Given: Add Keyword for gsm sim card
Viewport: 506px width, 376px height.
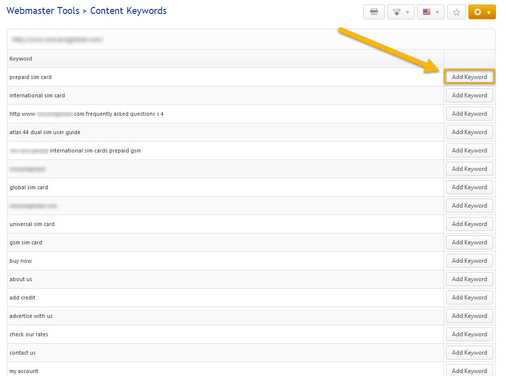Looking at the screenshot, I should 469,242.
